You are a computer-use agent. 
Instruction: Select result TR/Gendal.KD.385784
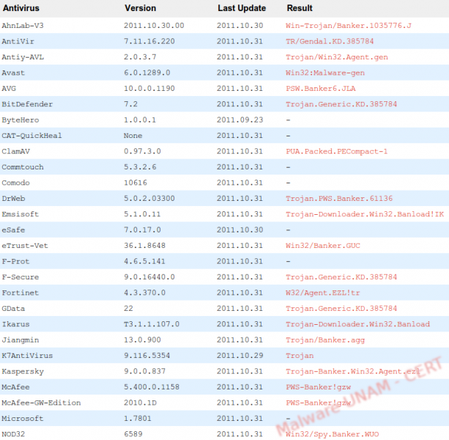(330, 42)
